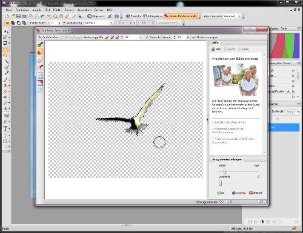Open the Hilfe menu in menu bar
The height and width of the screenshot is (233, 303).
110,10
